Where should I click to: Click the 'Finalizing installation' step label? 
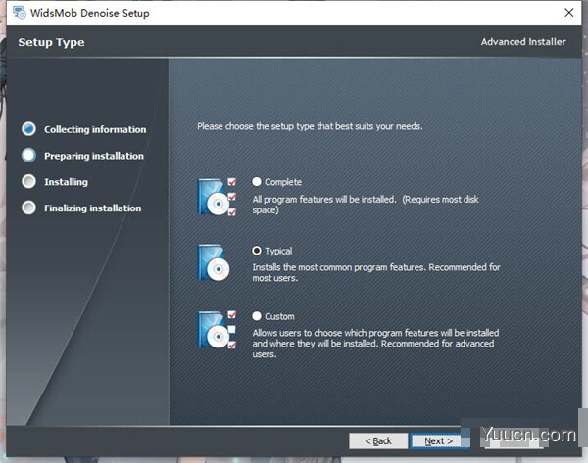pyautogui.click(x=93, y=208)
